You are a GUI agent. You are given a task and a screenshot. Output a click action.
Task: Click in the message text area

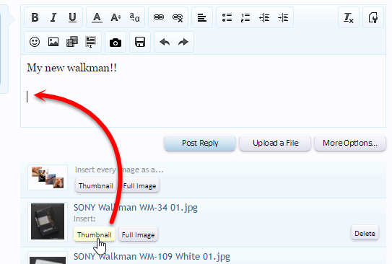click(x=204, y=91)
